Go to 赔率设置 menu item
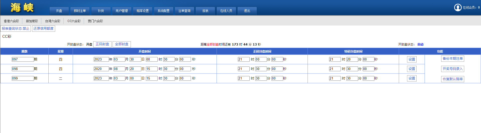 [142, 11]
